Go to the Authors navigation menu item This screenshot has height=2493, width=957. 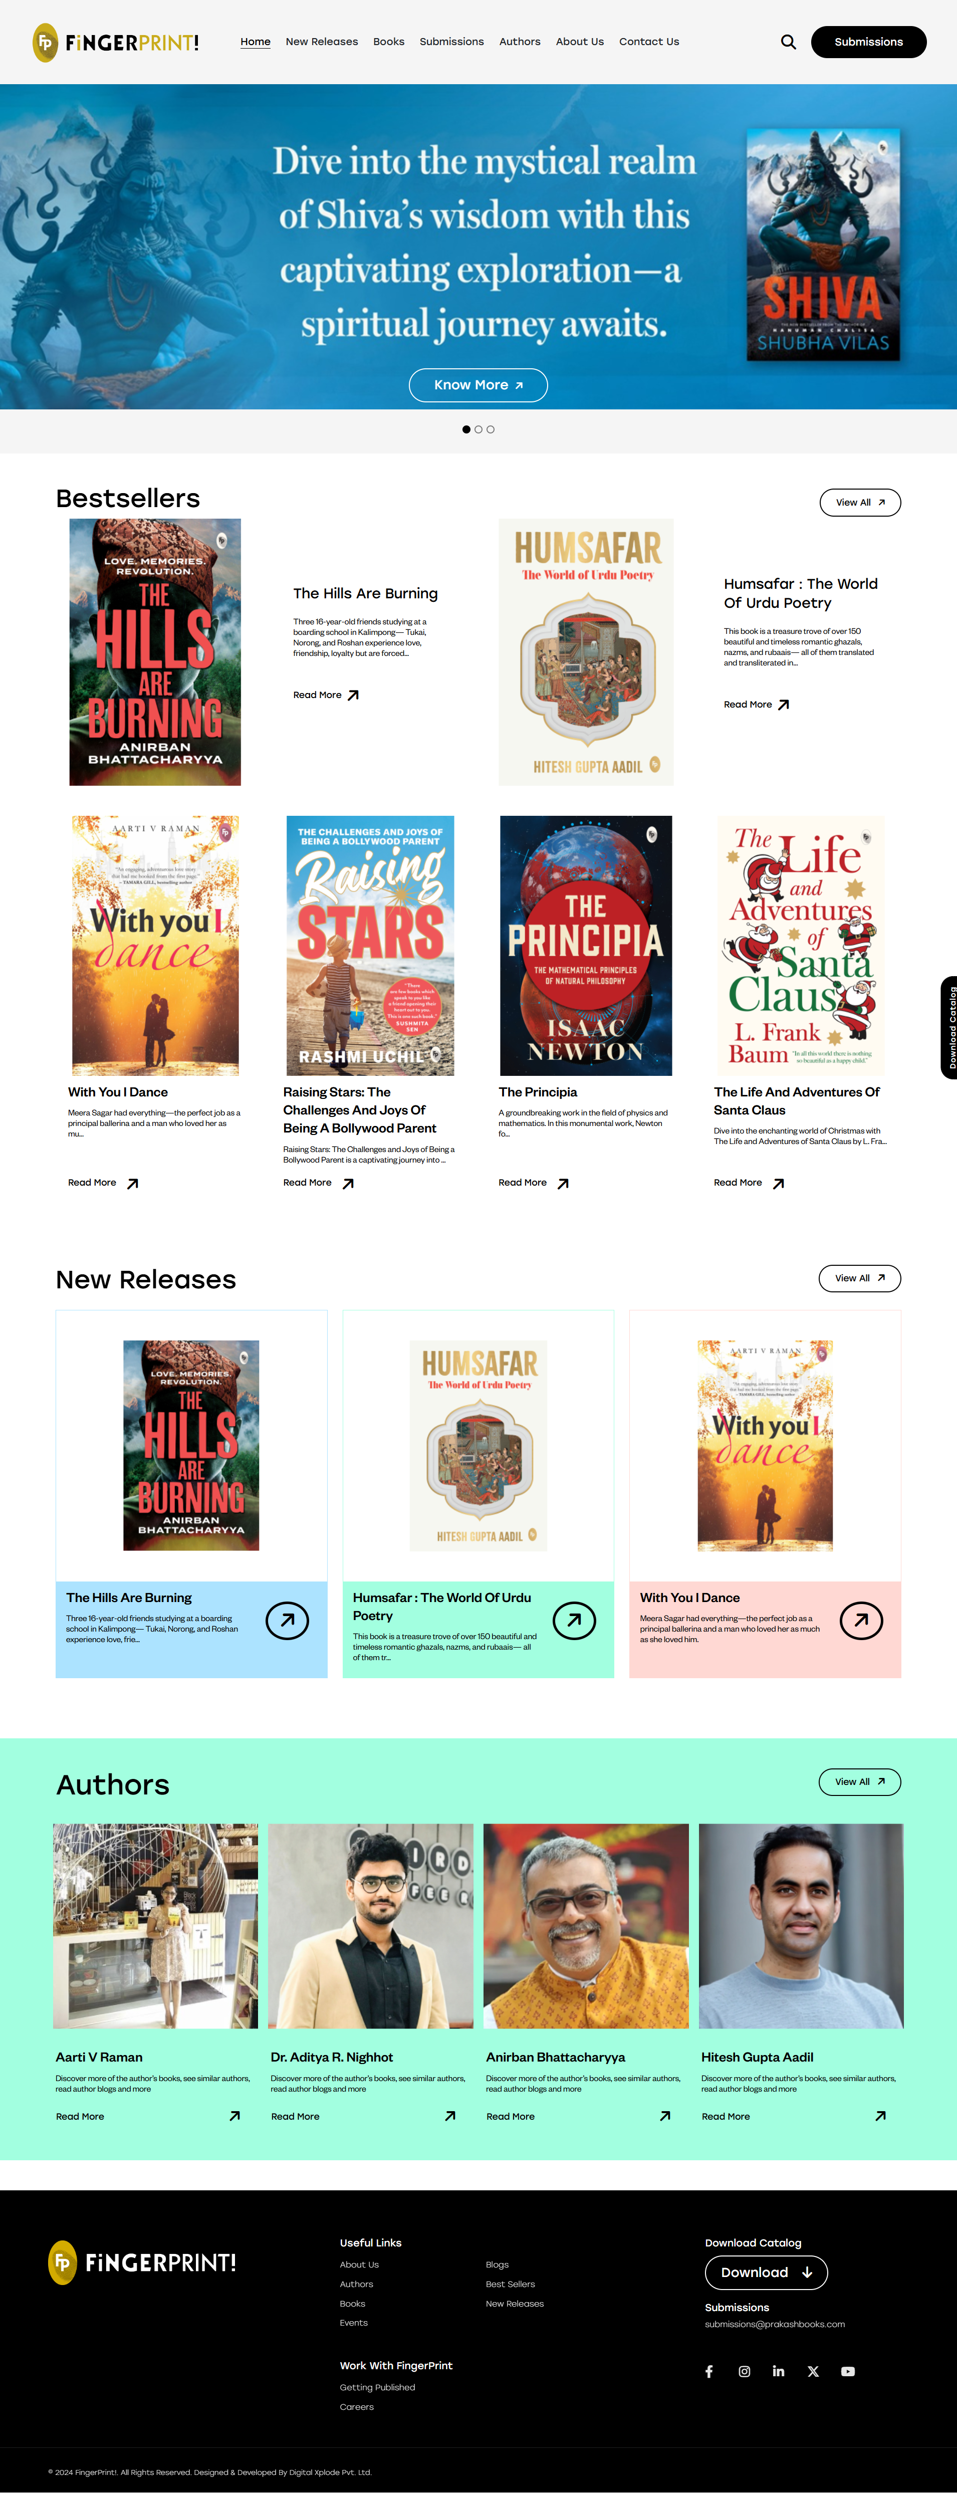pyautogui.click(x=520, y=42)
